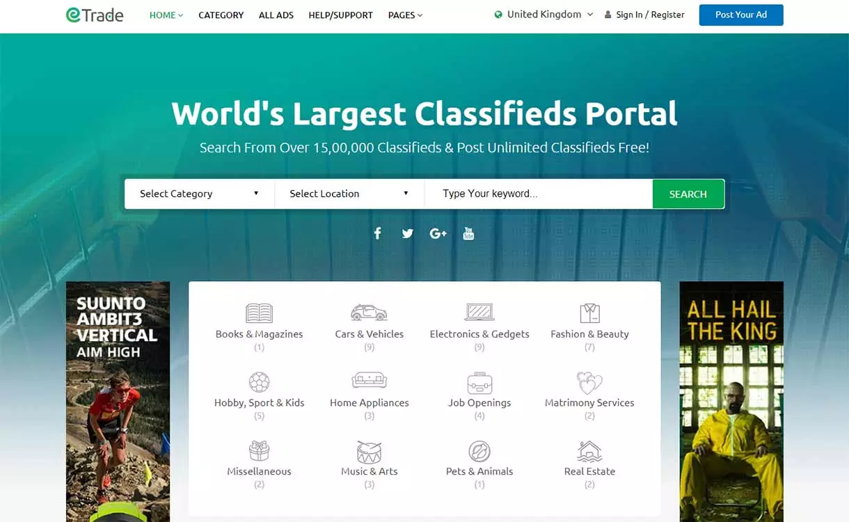Image resolution: width=849 pixels, height=522 pixels.
Task: Open the Facebook social icon
Action: [377, 233]
